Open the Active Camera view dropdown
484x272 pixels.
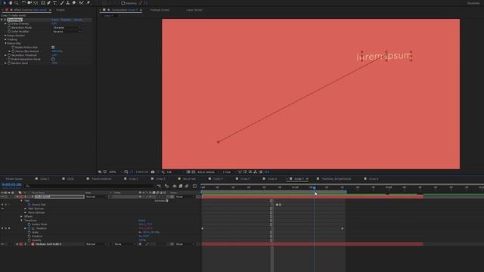pos(208,172)
